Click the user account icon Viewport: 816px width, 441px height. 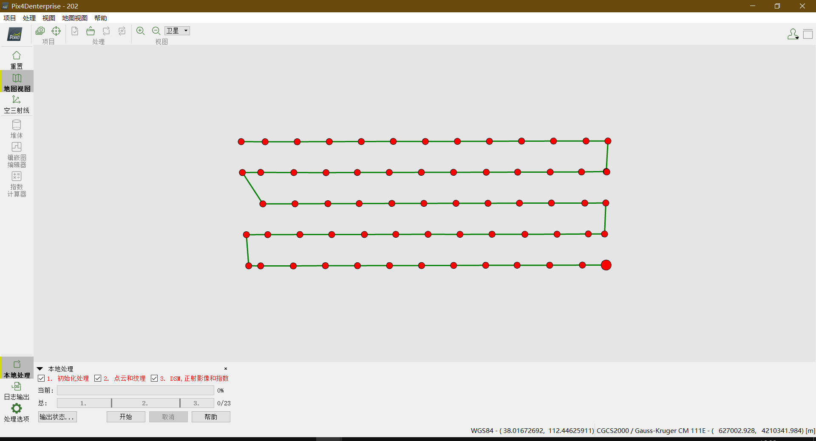click(793, 34)
